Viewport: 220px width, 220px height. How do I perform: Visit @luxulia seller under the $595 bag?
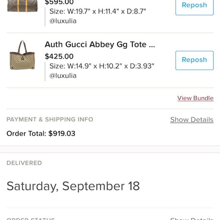coord(63,21)
